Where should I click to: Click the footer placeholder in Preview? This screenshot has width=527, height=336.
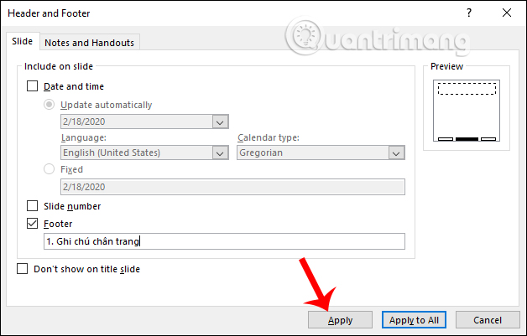[466, 138]
